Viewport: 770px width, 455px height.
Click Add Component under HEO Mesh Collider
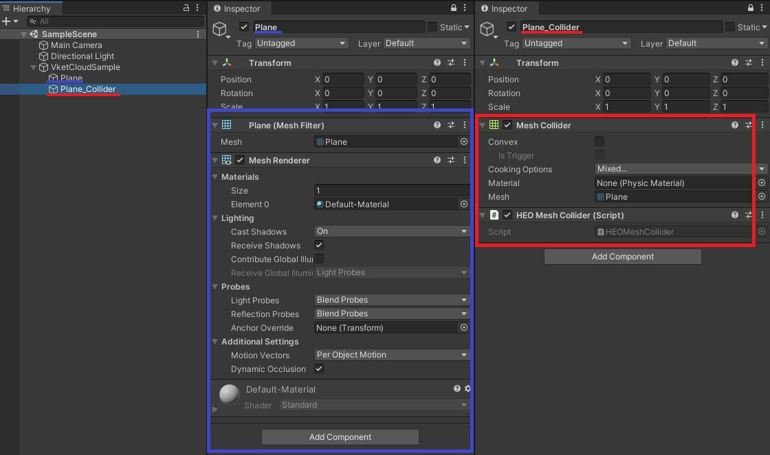[622, 257]
